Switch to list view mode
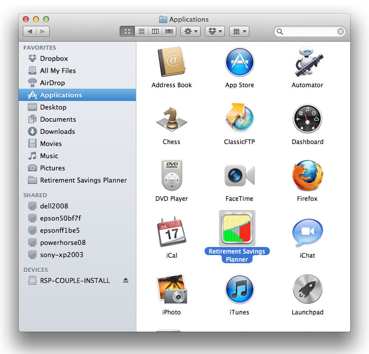 pyautogui.click(x=141, y=31)
